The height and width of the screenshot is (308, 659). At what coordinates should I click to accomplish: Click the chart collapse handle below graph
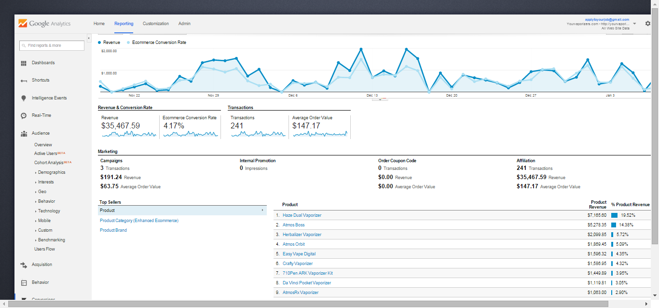(380, 99)
